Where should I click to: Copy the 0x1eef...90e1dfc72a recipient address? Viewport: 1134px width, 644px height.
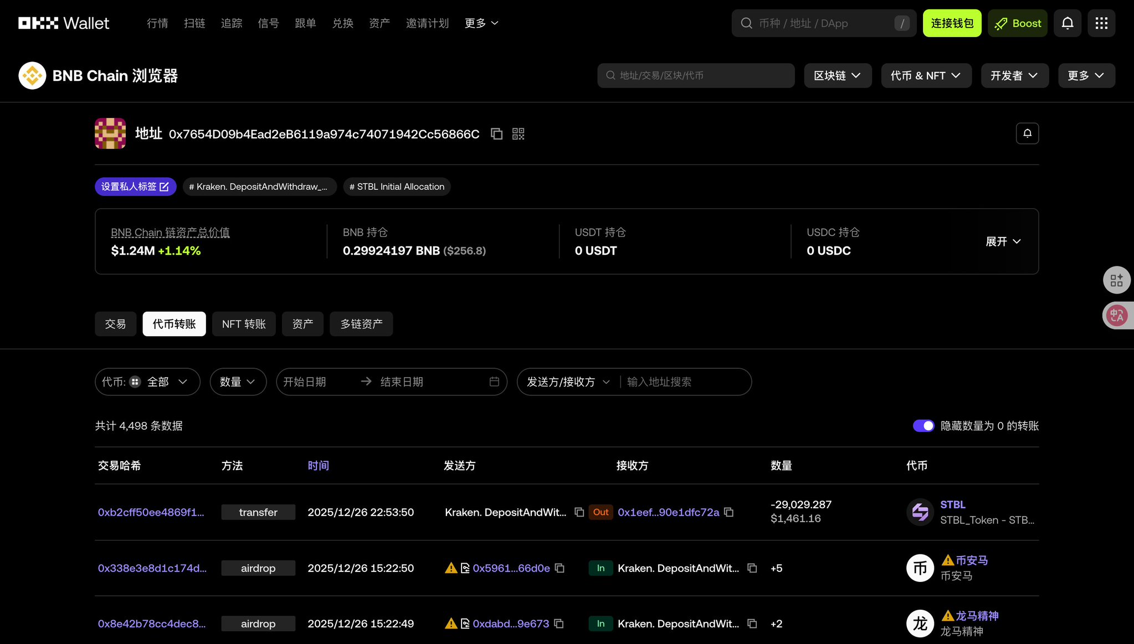click(729, 513)
